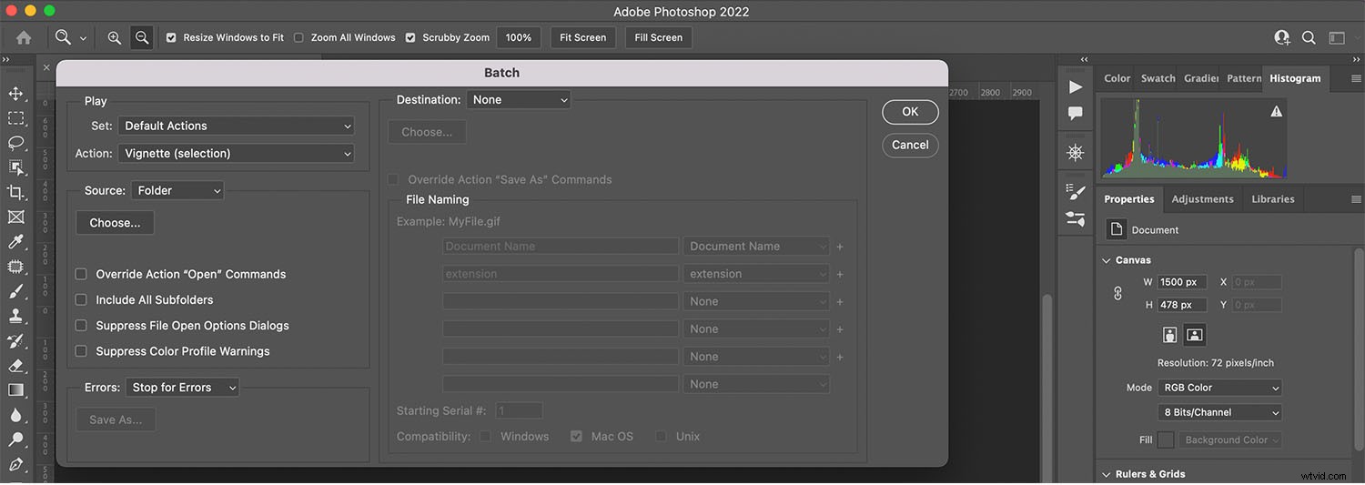The image size is (1365, 485).
Task: Click the histogram cached data warning icon
Action: point(1276,111)
